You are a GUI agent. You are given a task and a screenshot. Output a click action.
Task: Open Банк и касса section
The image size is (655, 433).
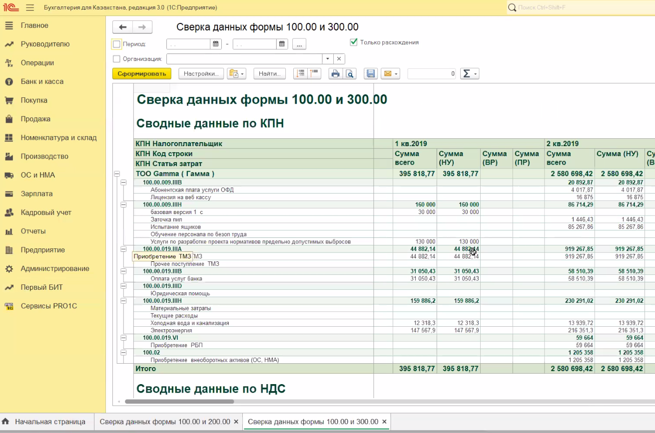(42, 81)
